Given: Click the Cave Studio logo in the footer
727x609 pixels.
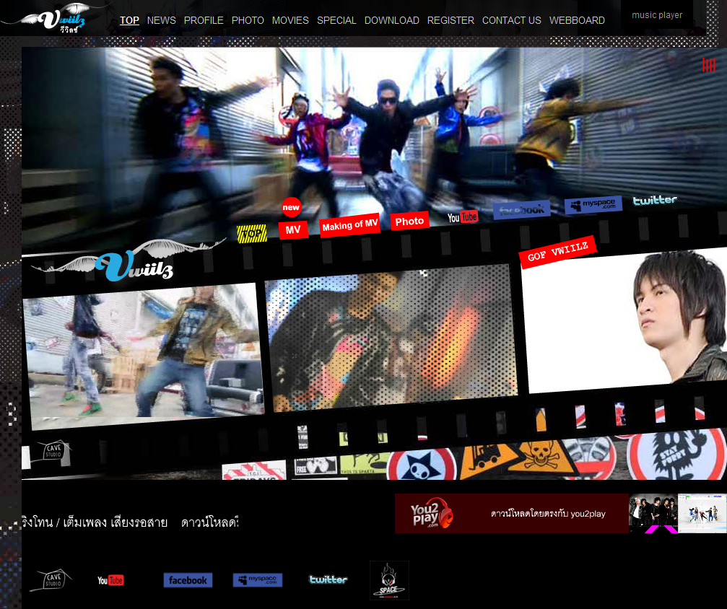Looking at the screenshot, I should click(x=51, y=580).
